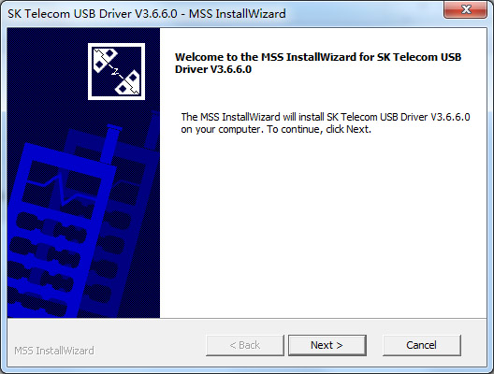Screen dimensions: 494x374
Task: Click the Driver V3.6.6.0 heading line
Action: pyautogui.click(x=213, y=69)
